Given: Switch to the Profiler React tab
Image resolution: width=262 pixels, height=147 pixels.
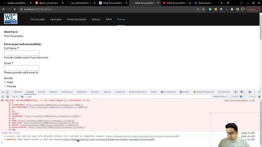Looking at the screenshot, I should (184, 92).
